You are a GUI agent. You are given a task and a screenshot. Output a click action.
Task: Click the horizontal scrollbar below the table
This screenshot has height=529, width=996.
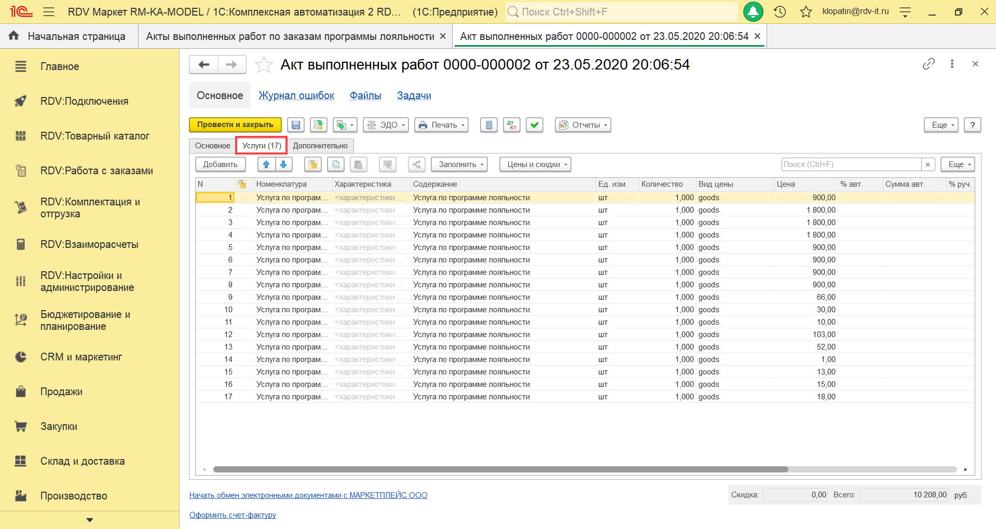pyautogui.click(x=500, y=469)
